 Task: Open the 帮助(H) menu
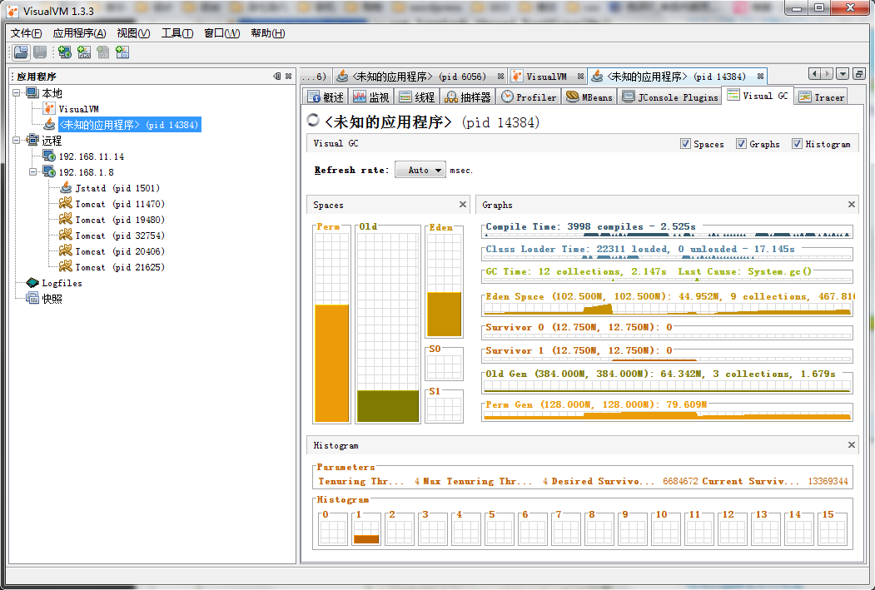click(x=268, y=33)
